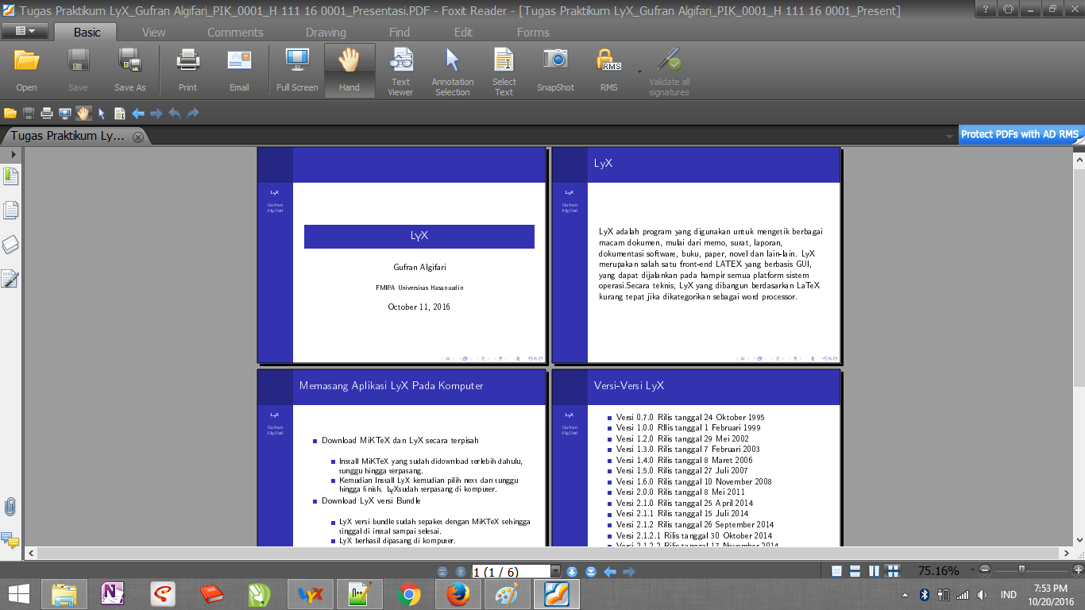Jump to first page in status bar
Screen dimensions: 1085x610
pos(442,572)
